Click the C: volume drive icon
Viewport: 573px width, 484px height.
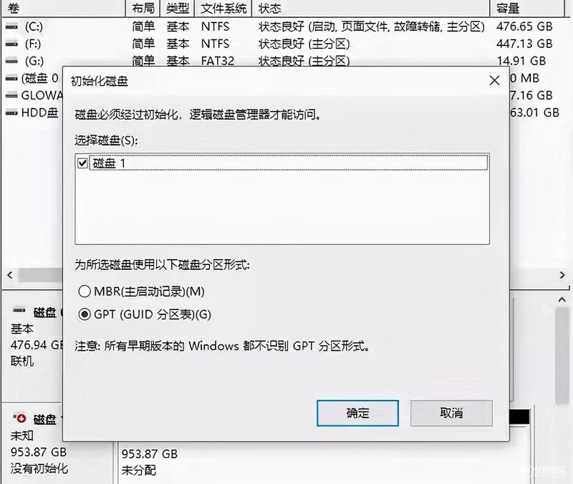(x=11, y=26)
